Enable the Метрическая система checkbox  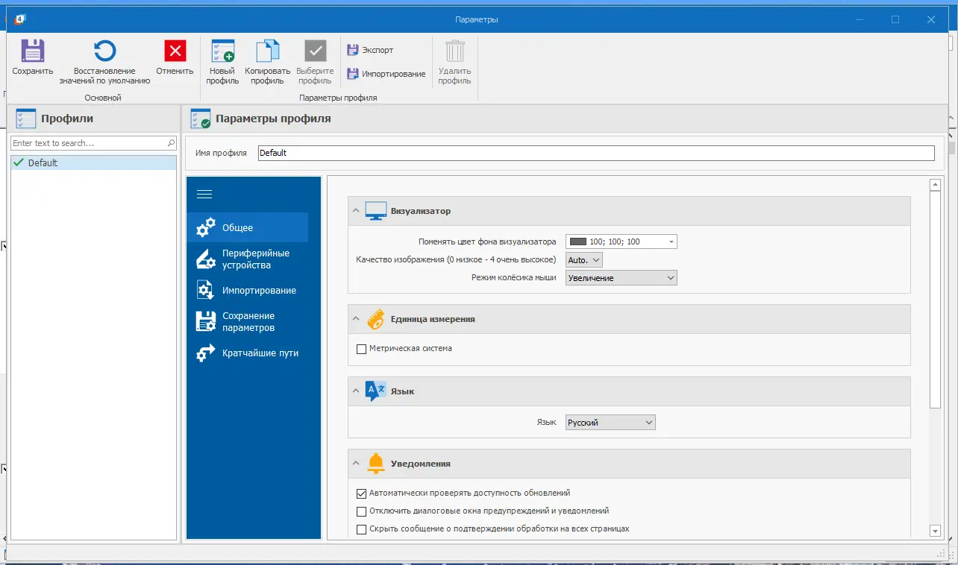tap(361, 349)
